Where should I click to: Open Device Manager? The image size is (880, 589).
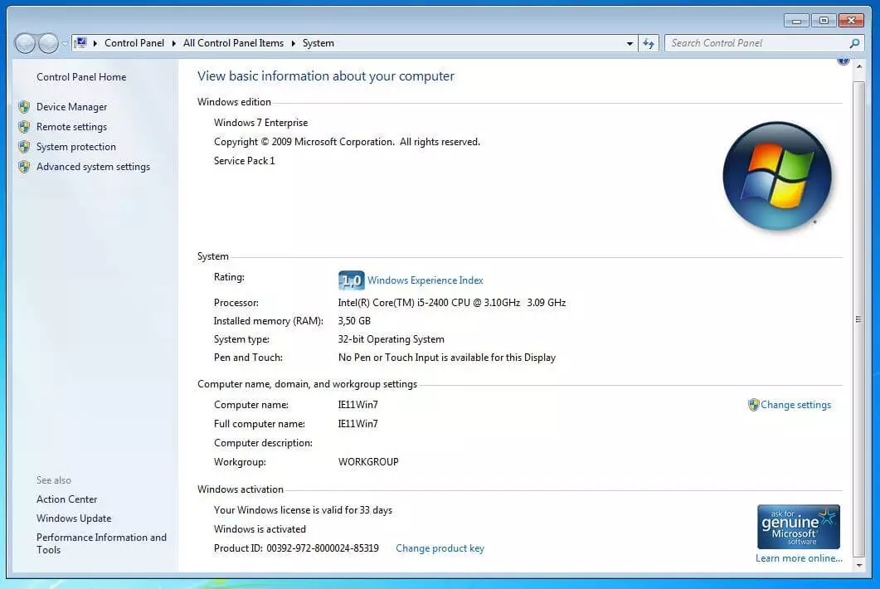coord(72,107)
